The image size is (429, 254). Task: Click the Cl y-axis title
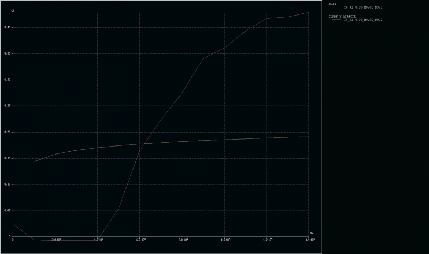(x=13, y=10)
